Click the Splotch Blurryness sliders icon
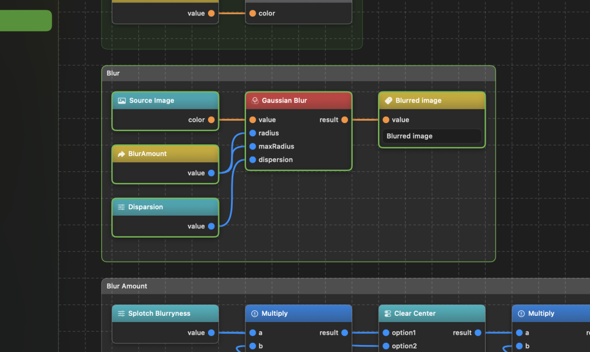 click(x=121, y=313)
